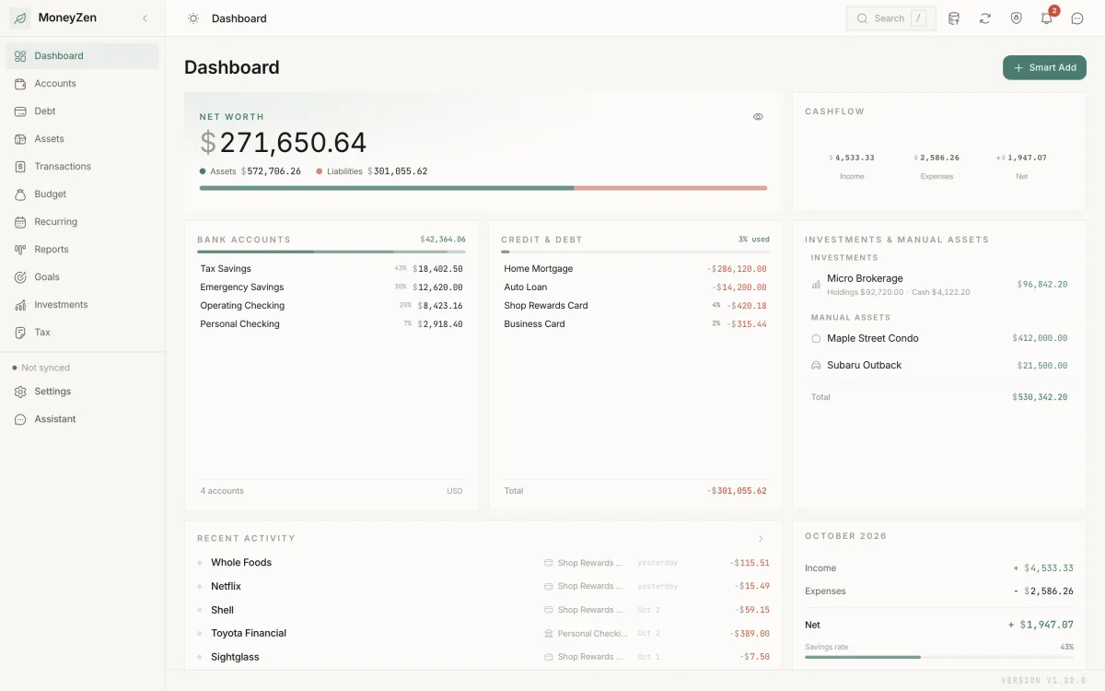Image resolution: width=1105 pixels, height=691 pixels.
Task: Open Budget in the sidebar
Action: (83, 194)
